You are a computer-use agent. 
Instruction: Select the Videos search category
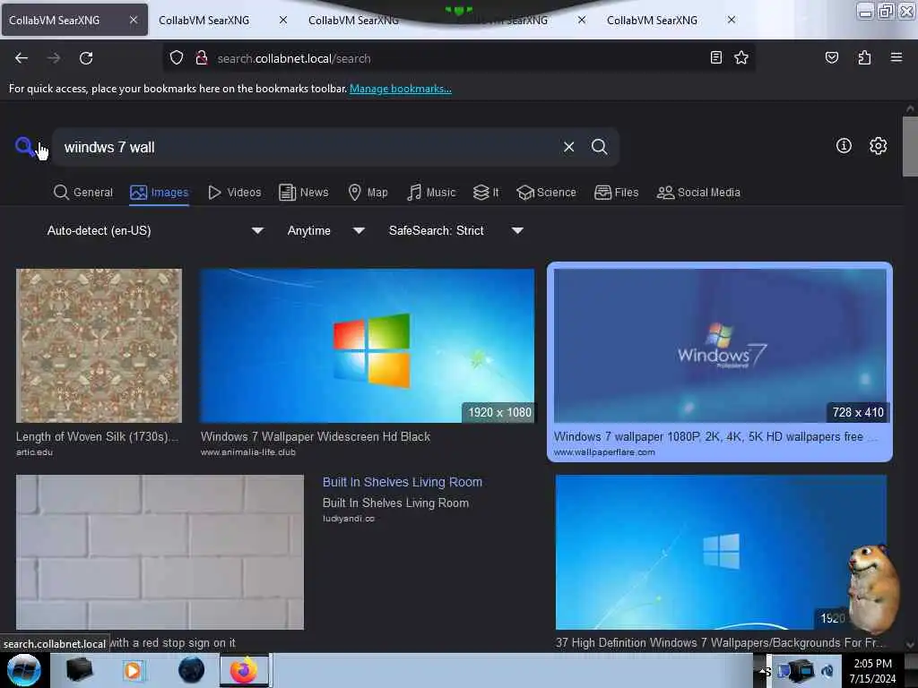(x=235, y=193)
